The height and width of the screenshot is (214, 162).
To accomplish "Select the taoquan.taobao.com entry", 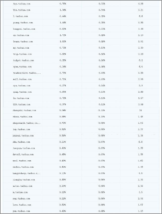I will 24,148.
